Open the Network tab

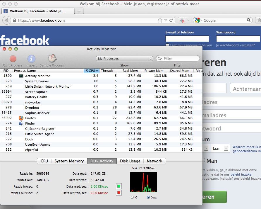(154, 161)
